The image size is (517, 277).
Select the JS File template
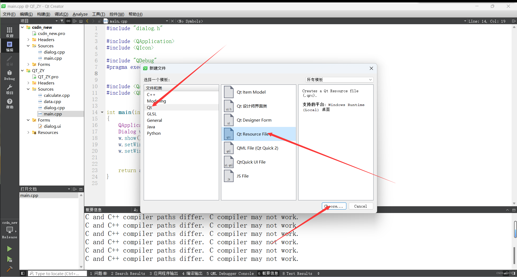pyautogui.click(x=258, y=176)
